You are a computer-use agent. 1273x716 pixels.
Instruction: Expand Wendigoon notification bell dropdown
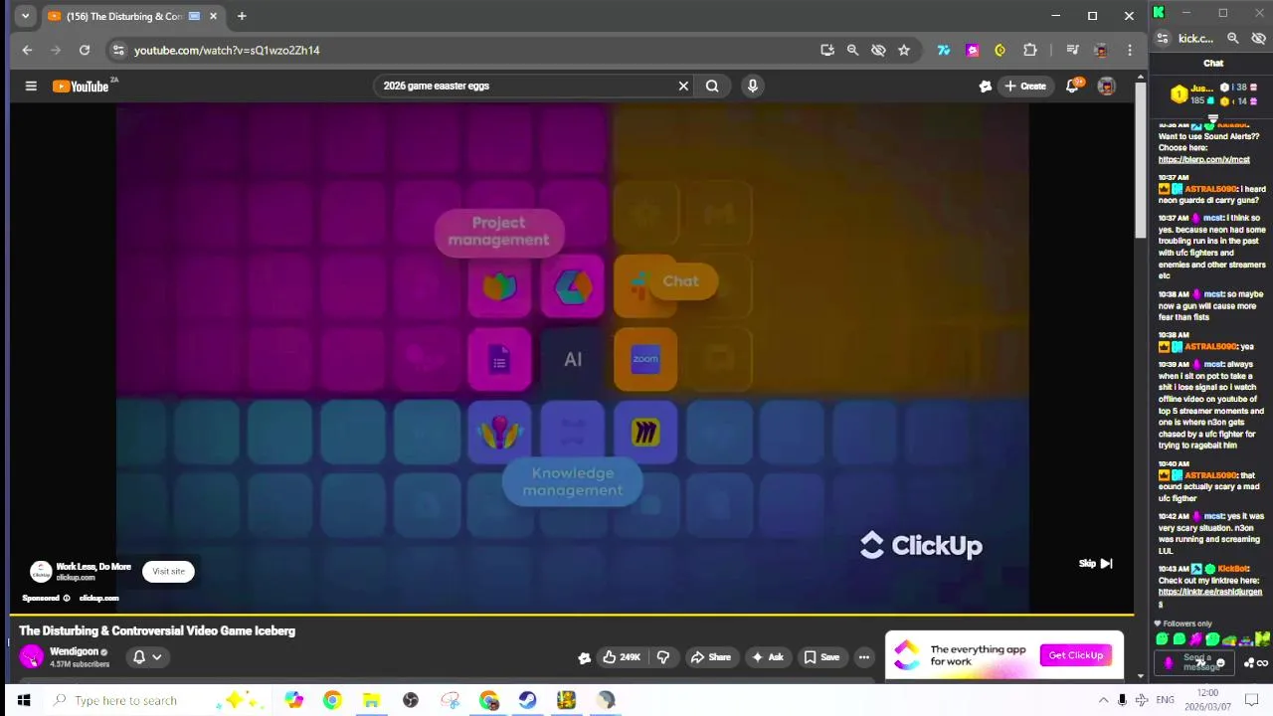pyautogui.click(x=147, y=656)
